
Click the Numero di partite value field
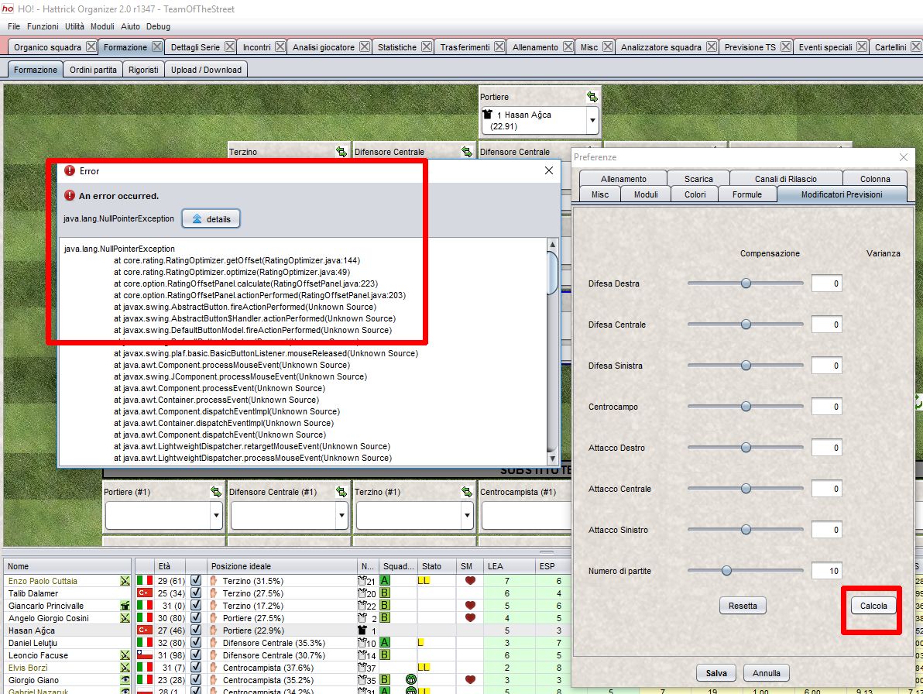pyautogui.click(x=828, y=571)
